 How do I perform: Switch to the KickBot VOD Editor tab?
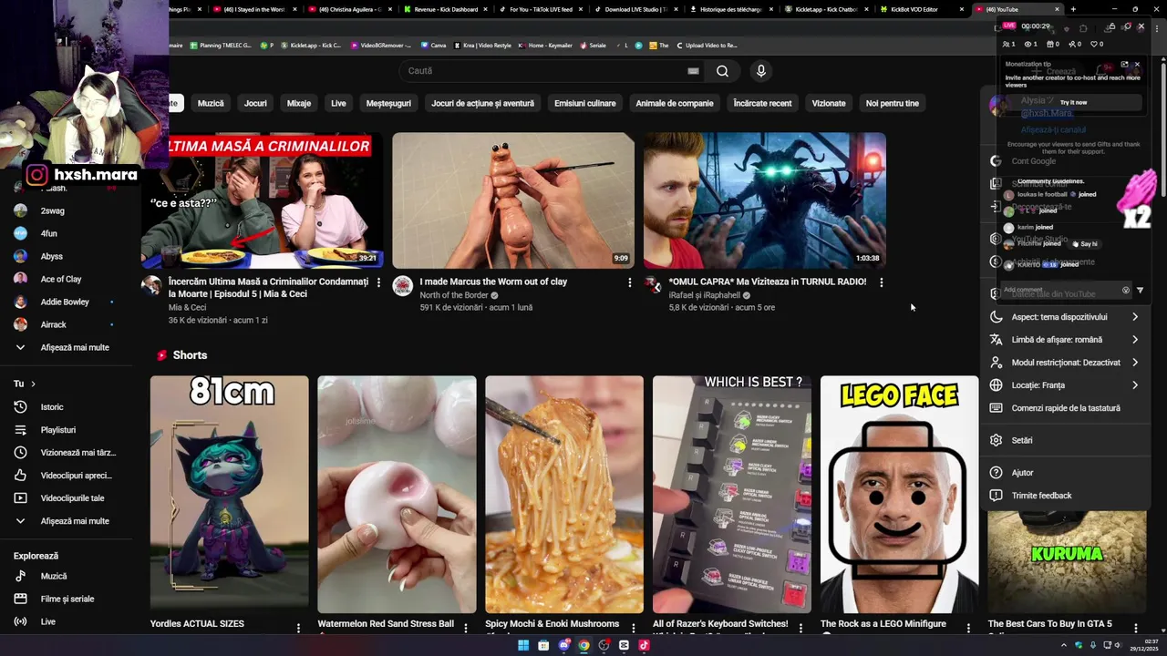coord(921,9)
